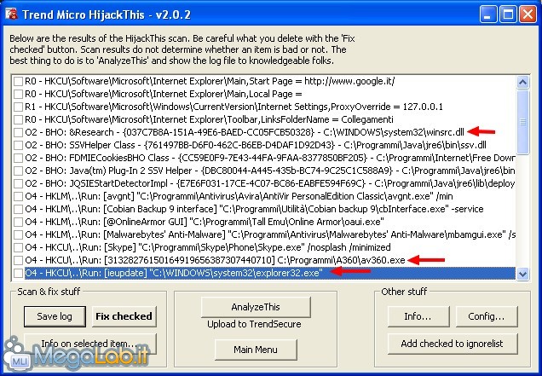Click the Fix checked button

click(x=124, y=316)
